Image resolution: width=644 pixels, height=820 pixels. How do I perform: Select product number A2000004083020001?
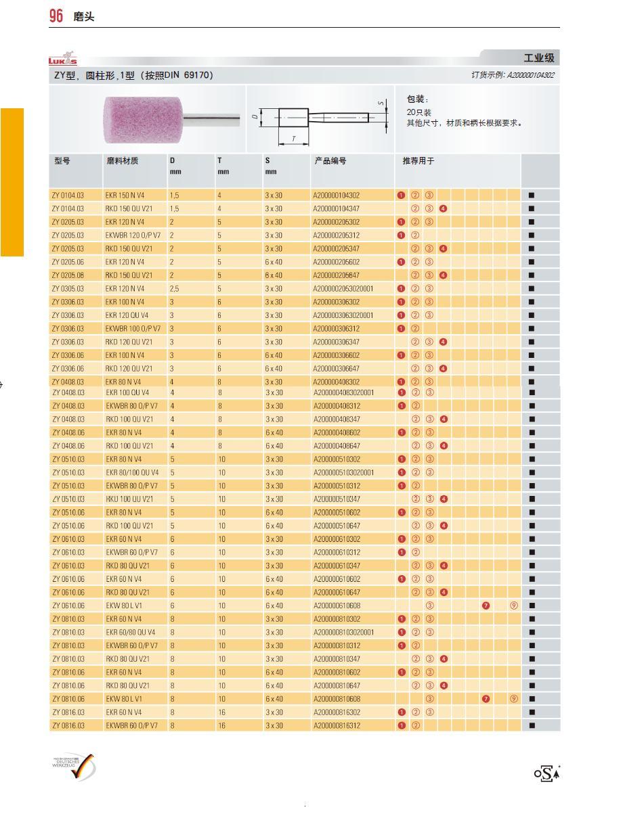click(343, 392)
